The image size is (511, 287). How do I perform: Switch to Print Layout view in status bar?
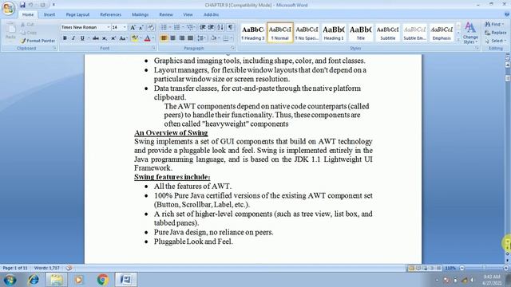pyautogui.click(x=411, y=268)
